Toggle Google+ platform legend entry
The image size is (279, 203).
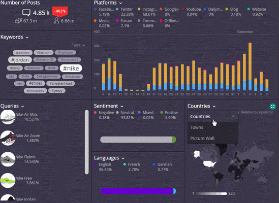pyautogui.click(x=169, y=12)
